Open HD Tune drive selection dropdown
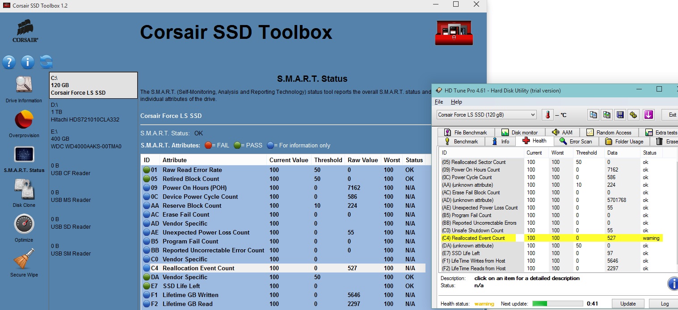Viewport: 678px width, 310px height. (486, 115)
